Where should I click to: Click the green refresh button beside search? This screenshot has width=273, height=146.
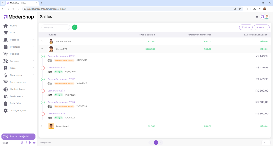coord(75,27)
